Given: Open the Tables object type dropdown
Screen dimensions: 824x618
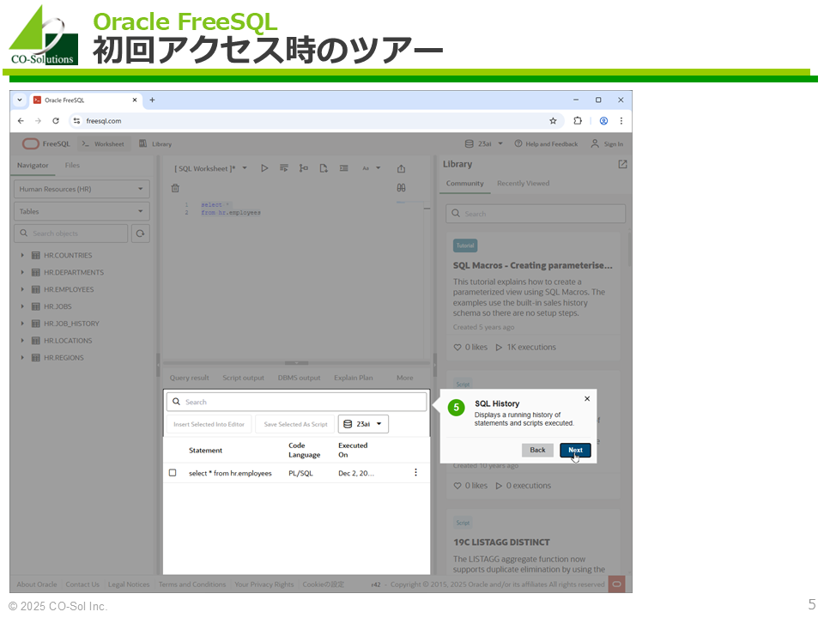Looking at the screenshot, I should (82, 211).
